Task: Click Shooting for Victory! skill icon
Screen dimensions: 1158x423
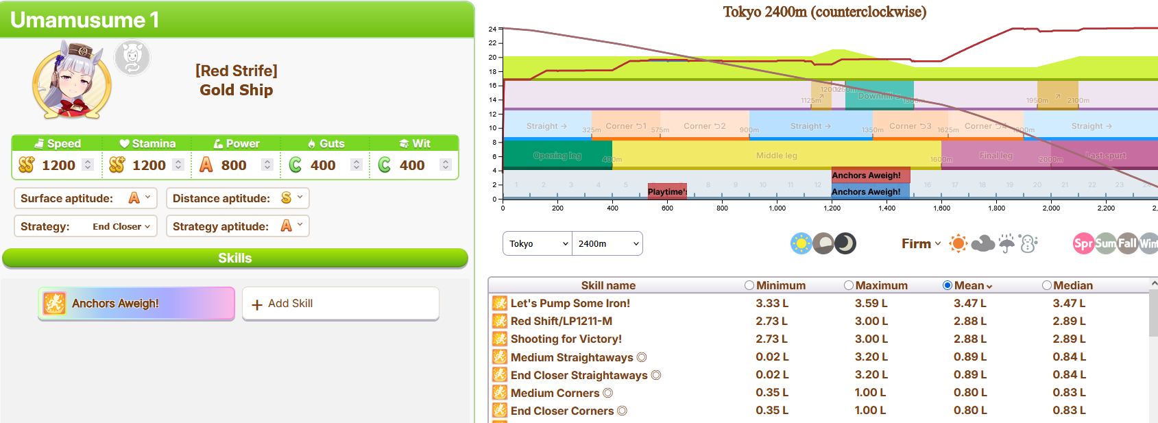Action: pyautogui.click(x=500, y=339)
